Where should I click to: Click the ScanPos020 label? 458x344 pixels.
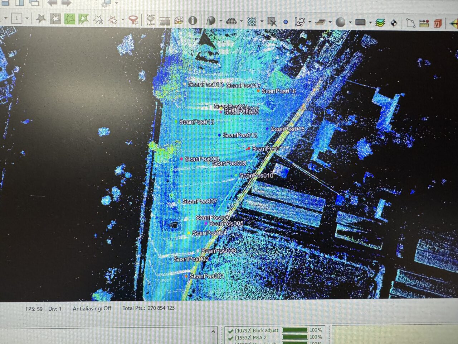tap(242, 113)
